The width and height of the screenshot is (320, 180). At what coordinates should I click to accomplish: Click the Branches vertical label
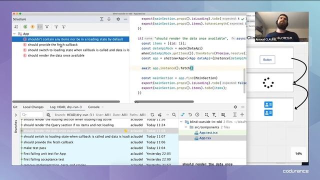coord(15,126)
